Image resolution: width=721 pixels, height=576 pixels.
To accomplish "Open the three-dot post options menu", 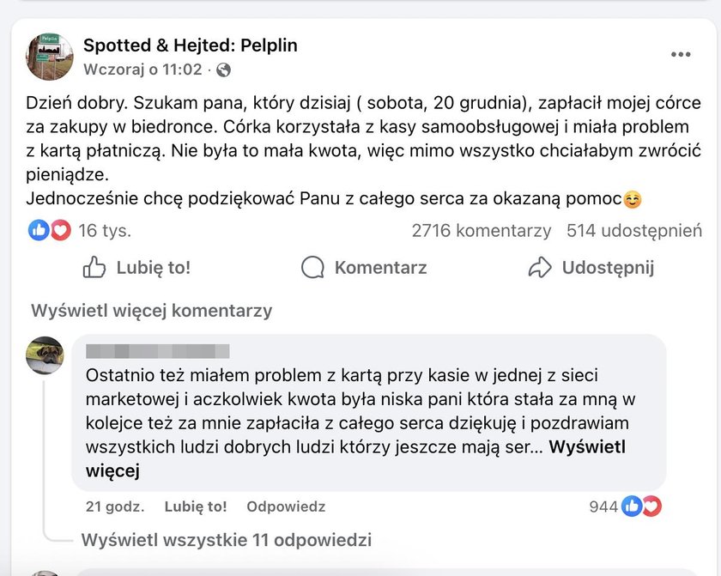I will pos(681,54).
